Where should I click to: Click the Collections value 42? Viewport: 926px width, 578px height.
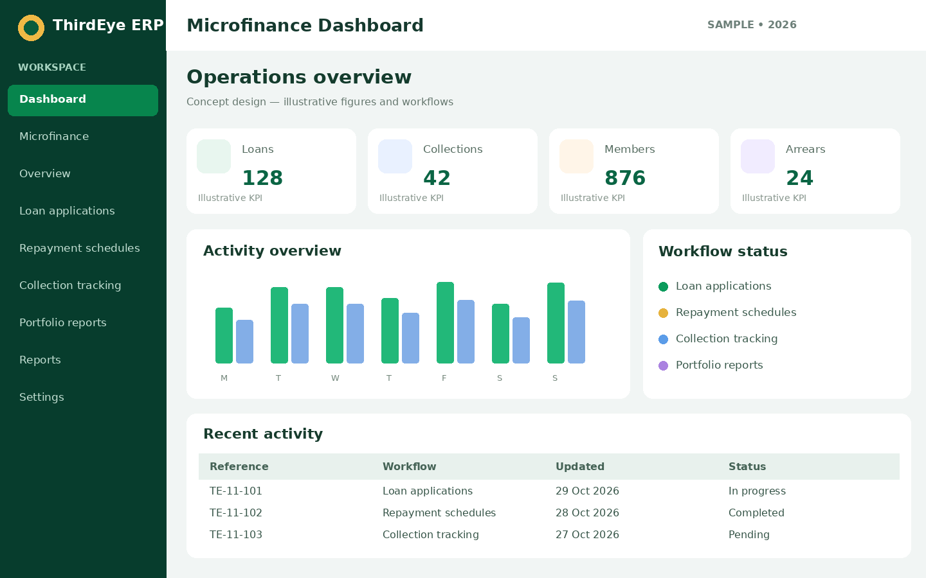437,178
